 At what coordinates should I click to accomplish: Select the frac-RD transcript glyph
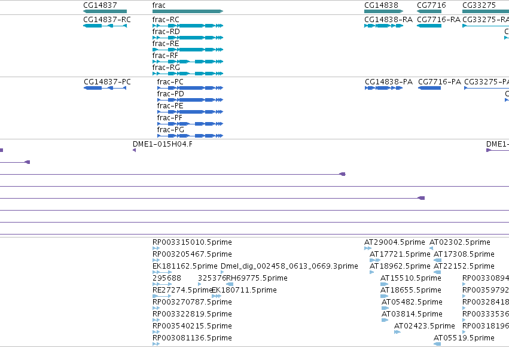point(188,38)
